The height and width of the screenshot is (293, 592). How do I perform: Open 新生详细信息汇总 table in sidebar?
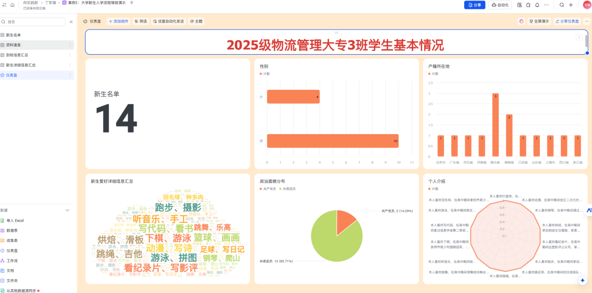pyautogui.click(x=21, y=65)
